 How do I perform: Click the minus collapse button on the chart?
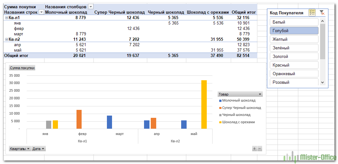[x=260, y=148]
